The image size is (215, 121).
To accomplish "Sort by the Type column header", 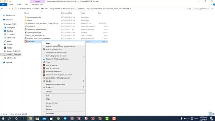I will click(83, 13).
